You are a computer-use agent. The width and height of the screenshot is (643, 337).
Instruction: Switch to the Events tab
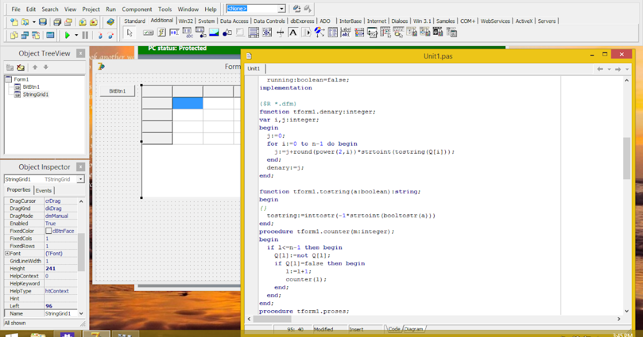click(44, 190)
